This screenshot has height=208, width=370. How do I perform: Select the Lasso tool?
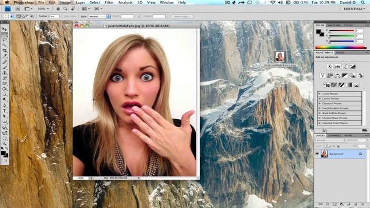(x=5, y=40)
